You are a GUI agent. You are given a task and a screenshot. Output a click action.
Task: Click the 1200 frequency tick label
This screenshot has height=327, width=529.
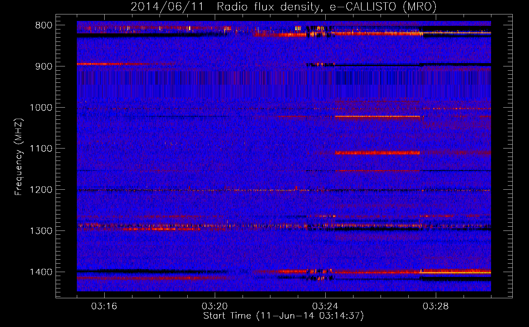[x=41, y=190]
